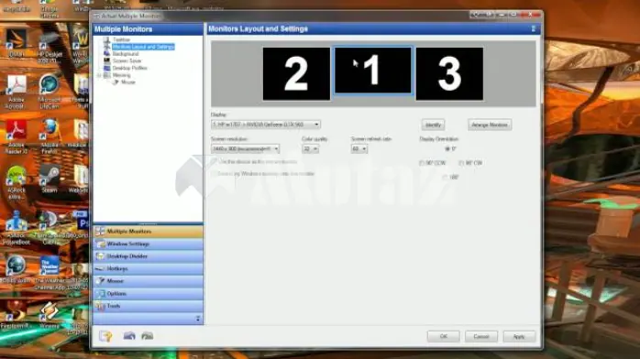This screenshot has width=640, height=359.
Task: Open the Screen refresh rate dropdown
Action: (359, 149)
